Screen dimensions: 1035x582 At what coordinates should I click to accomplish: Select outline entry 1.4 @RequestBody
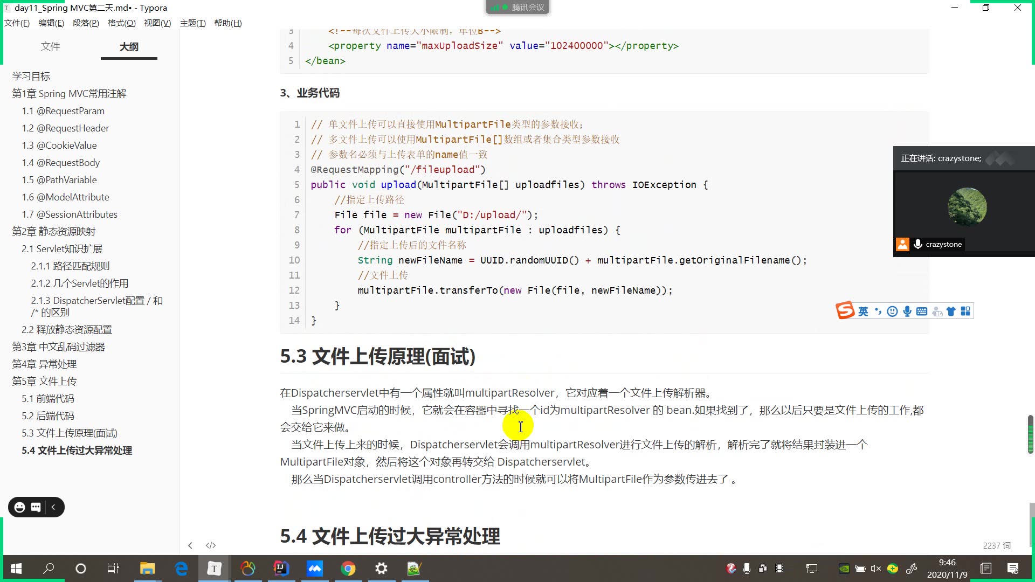[60, 162]
